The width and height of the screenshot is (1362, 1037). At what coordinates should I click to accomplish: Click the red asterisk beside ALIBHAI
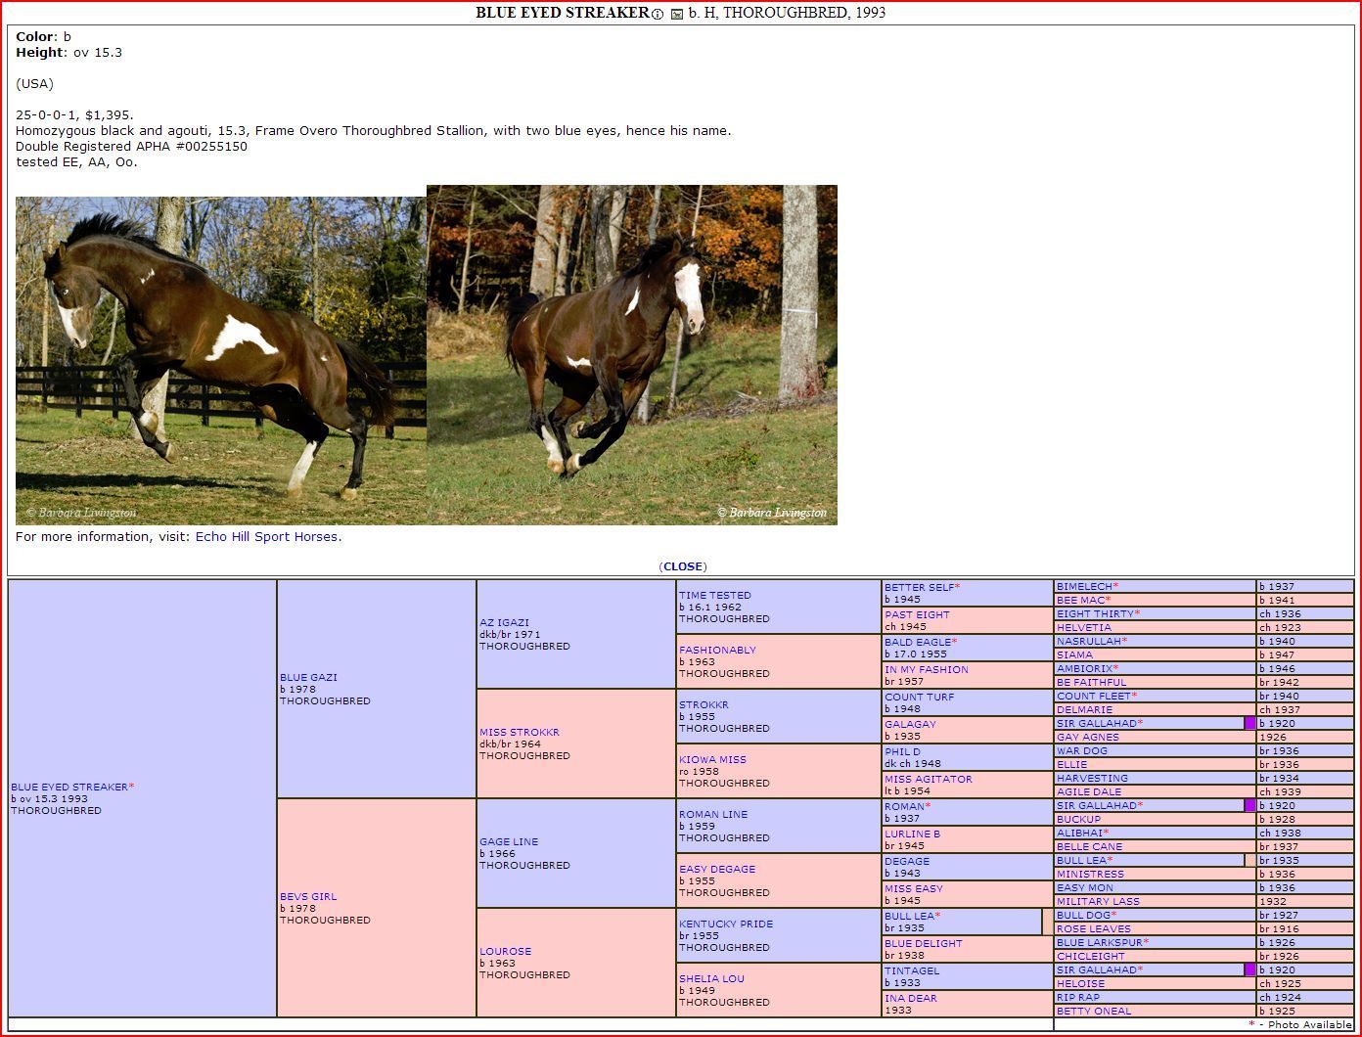click(1106, 833)
